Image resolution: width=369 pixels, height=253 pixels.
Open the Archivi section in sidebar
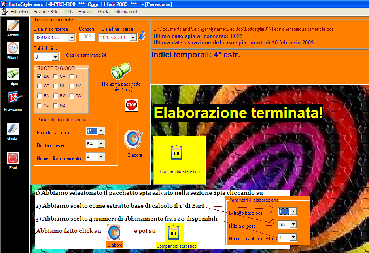13,25
